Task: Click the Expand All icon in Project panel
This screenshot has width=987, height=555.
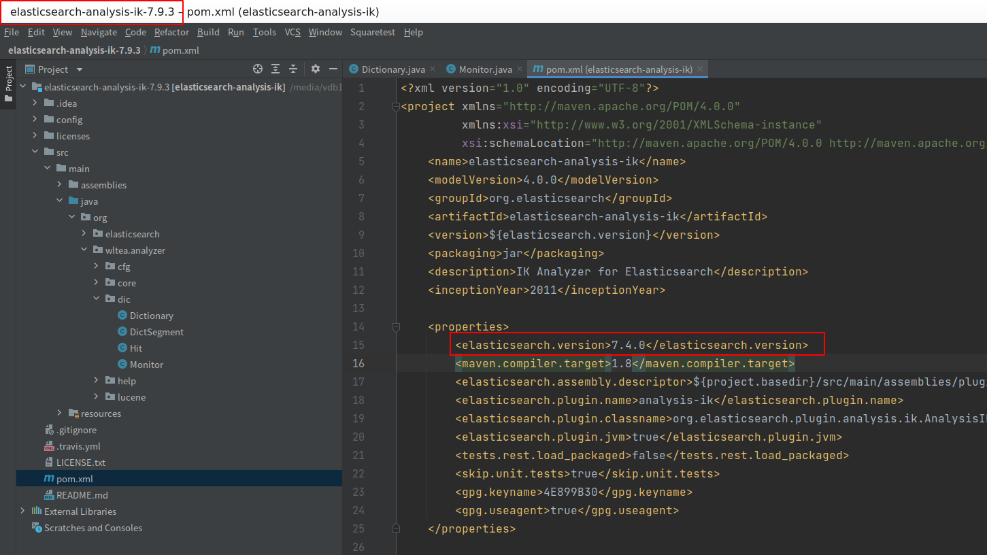Action: (275, 69)
